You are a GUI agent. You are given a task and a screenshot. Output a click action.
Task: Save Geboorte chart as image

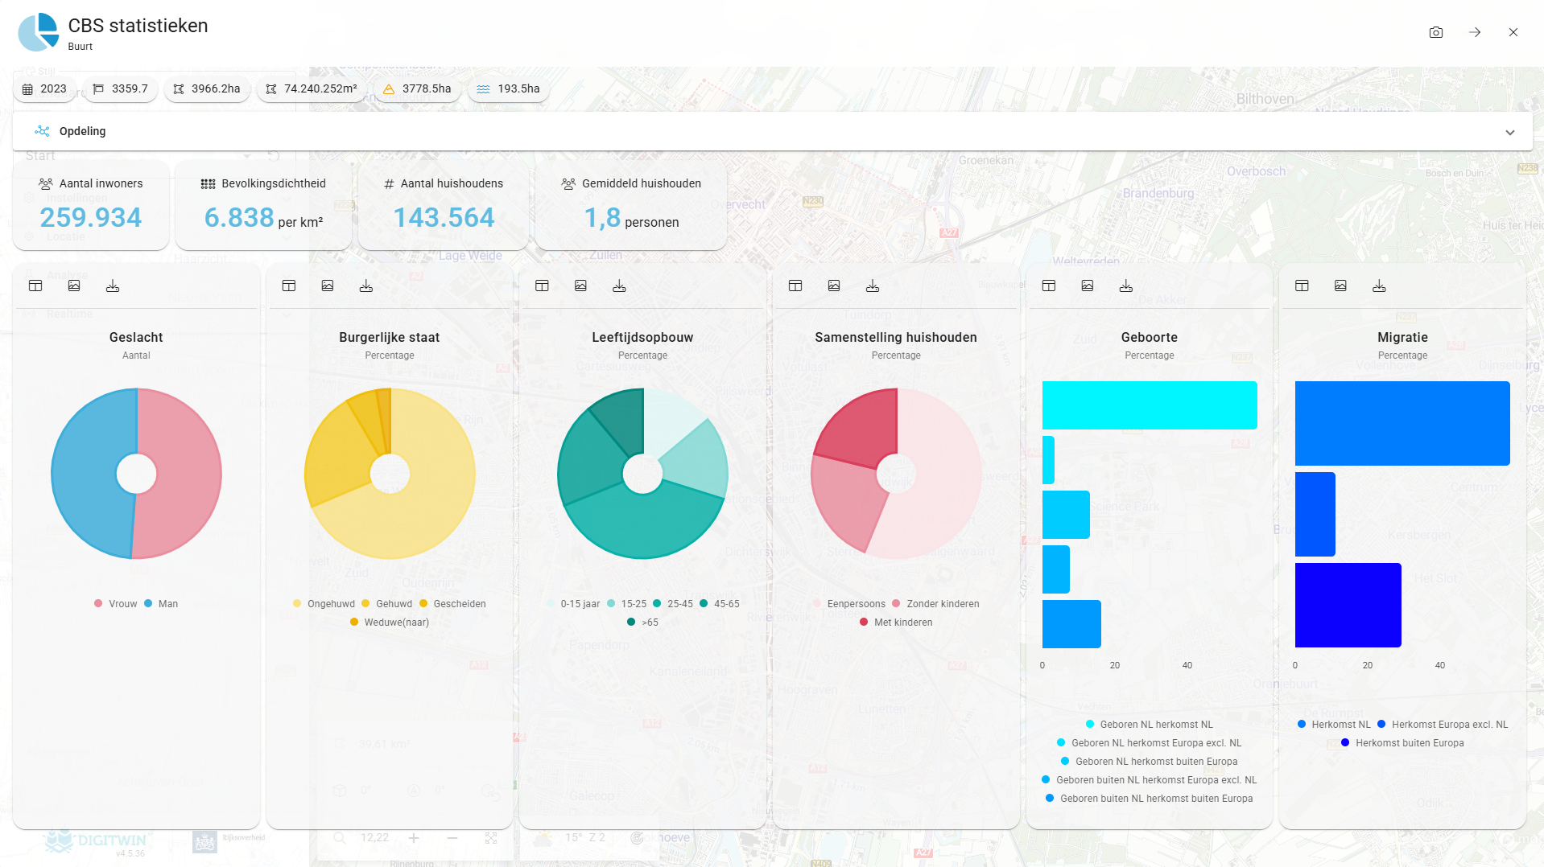tap(1087, 286)
